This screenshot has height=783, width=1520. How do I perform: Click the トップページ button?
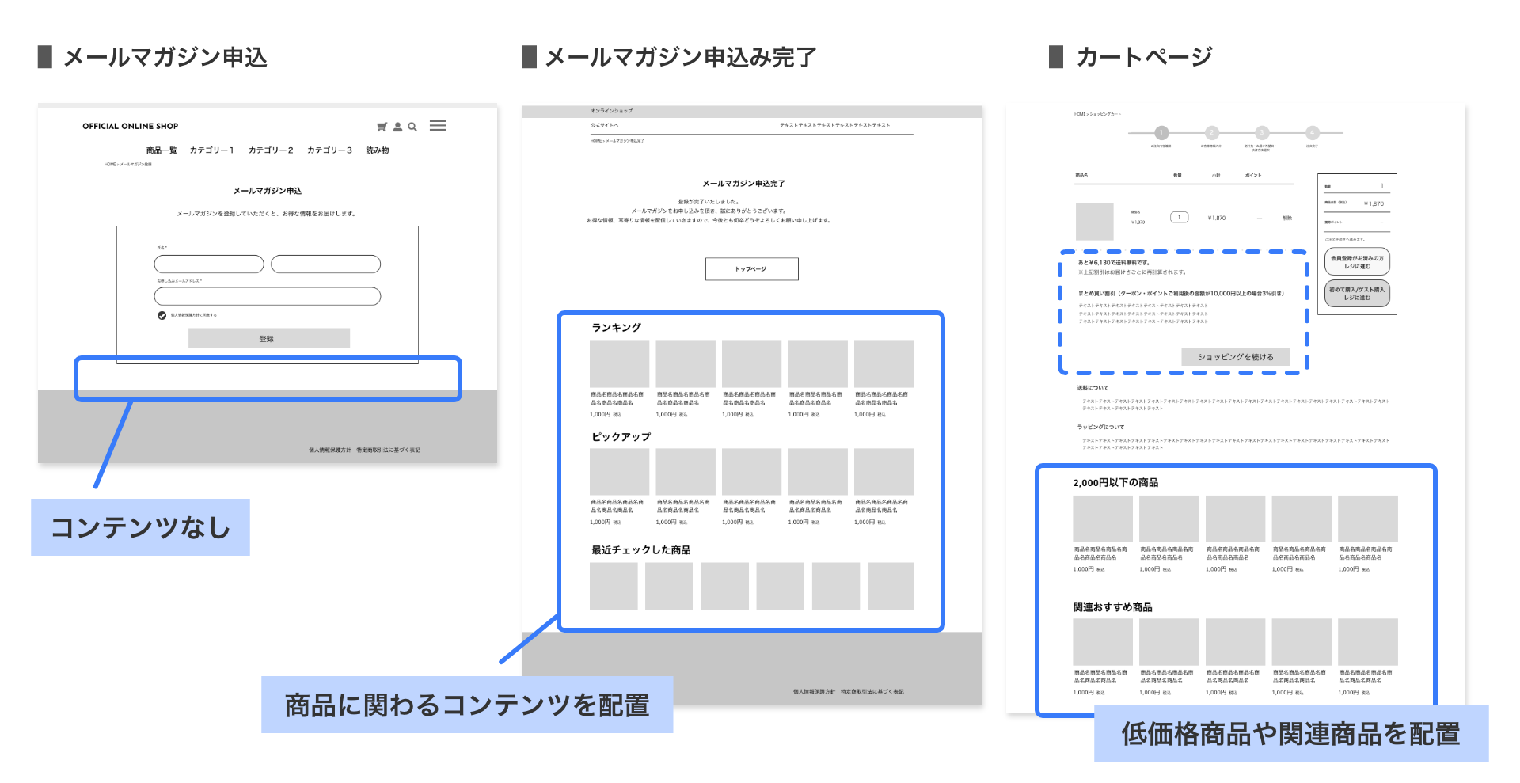click(x=751, y=269)
